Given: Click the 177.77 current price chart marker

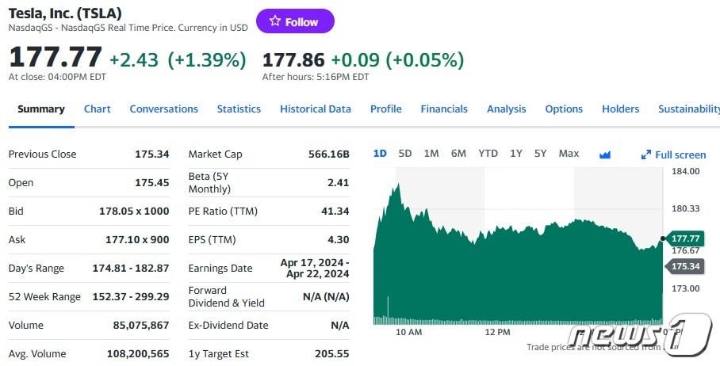Looking at the screenshot, I should (x=685, y=238).
